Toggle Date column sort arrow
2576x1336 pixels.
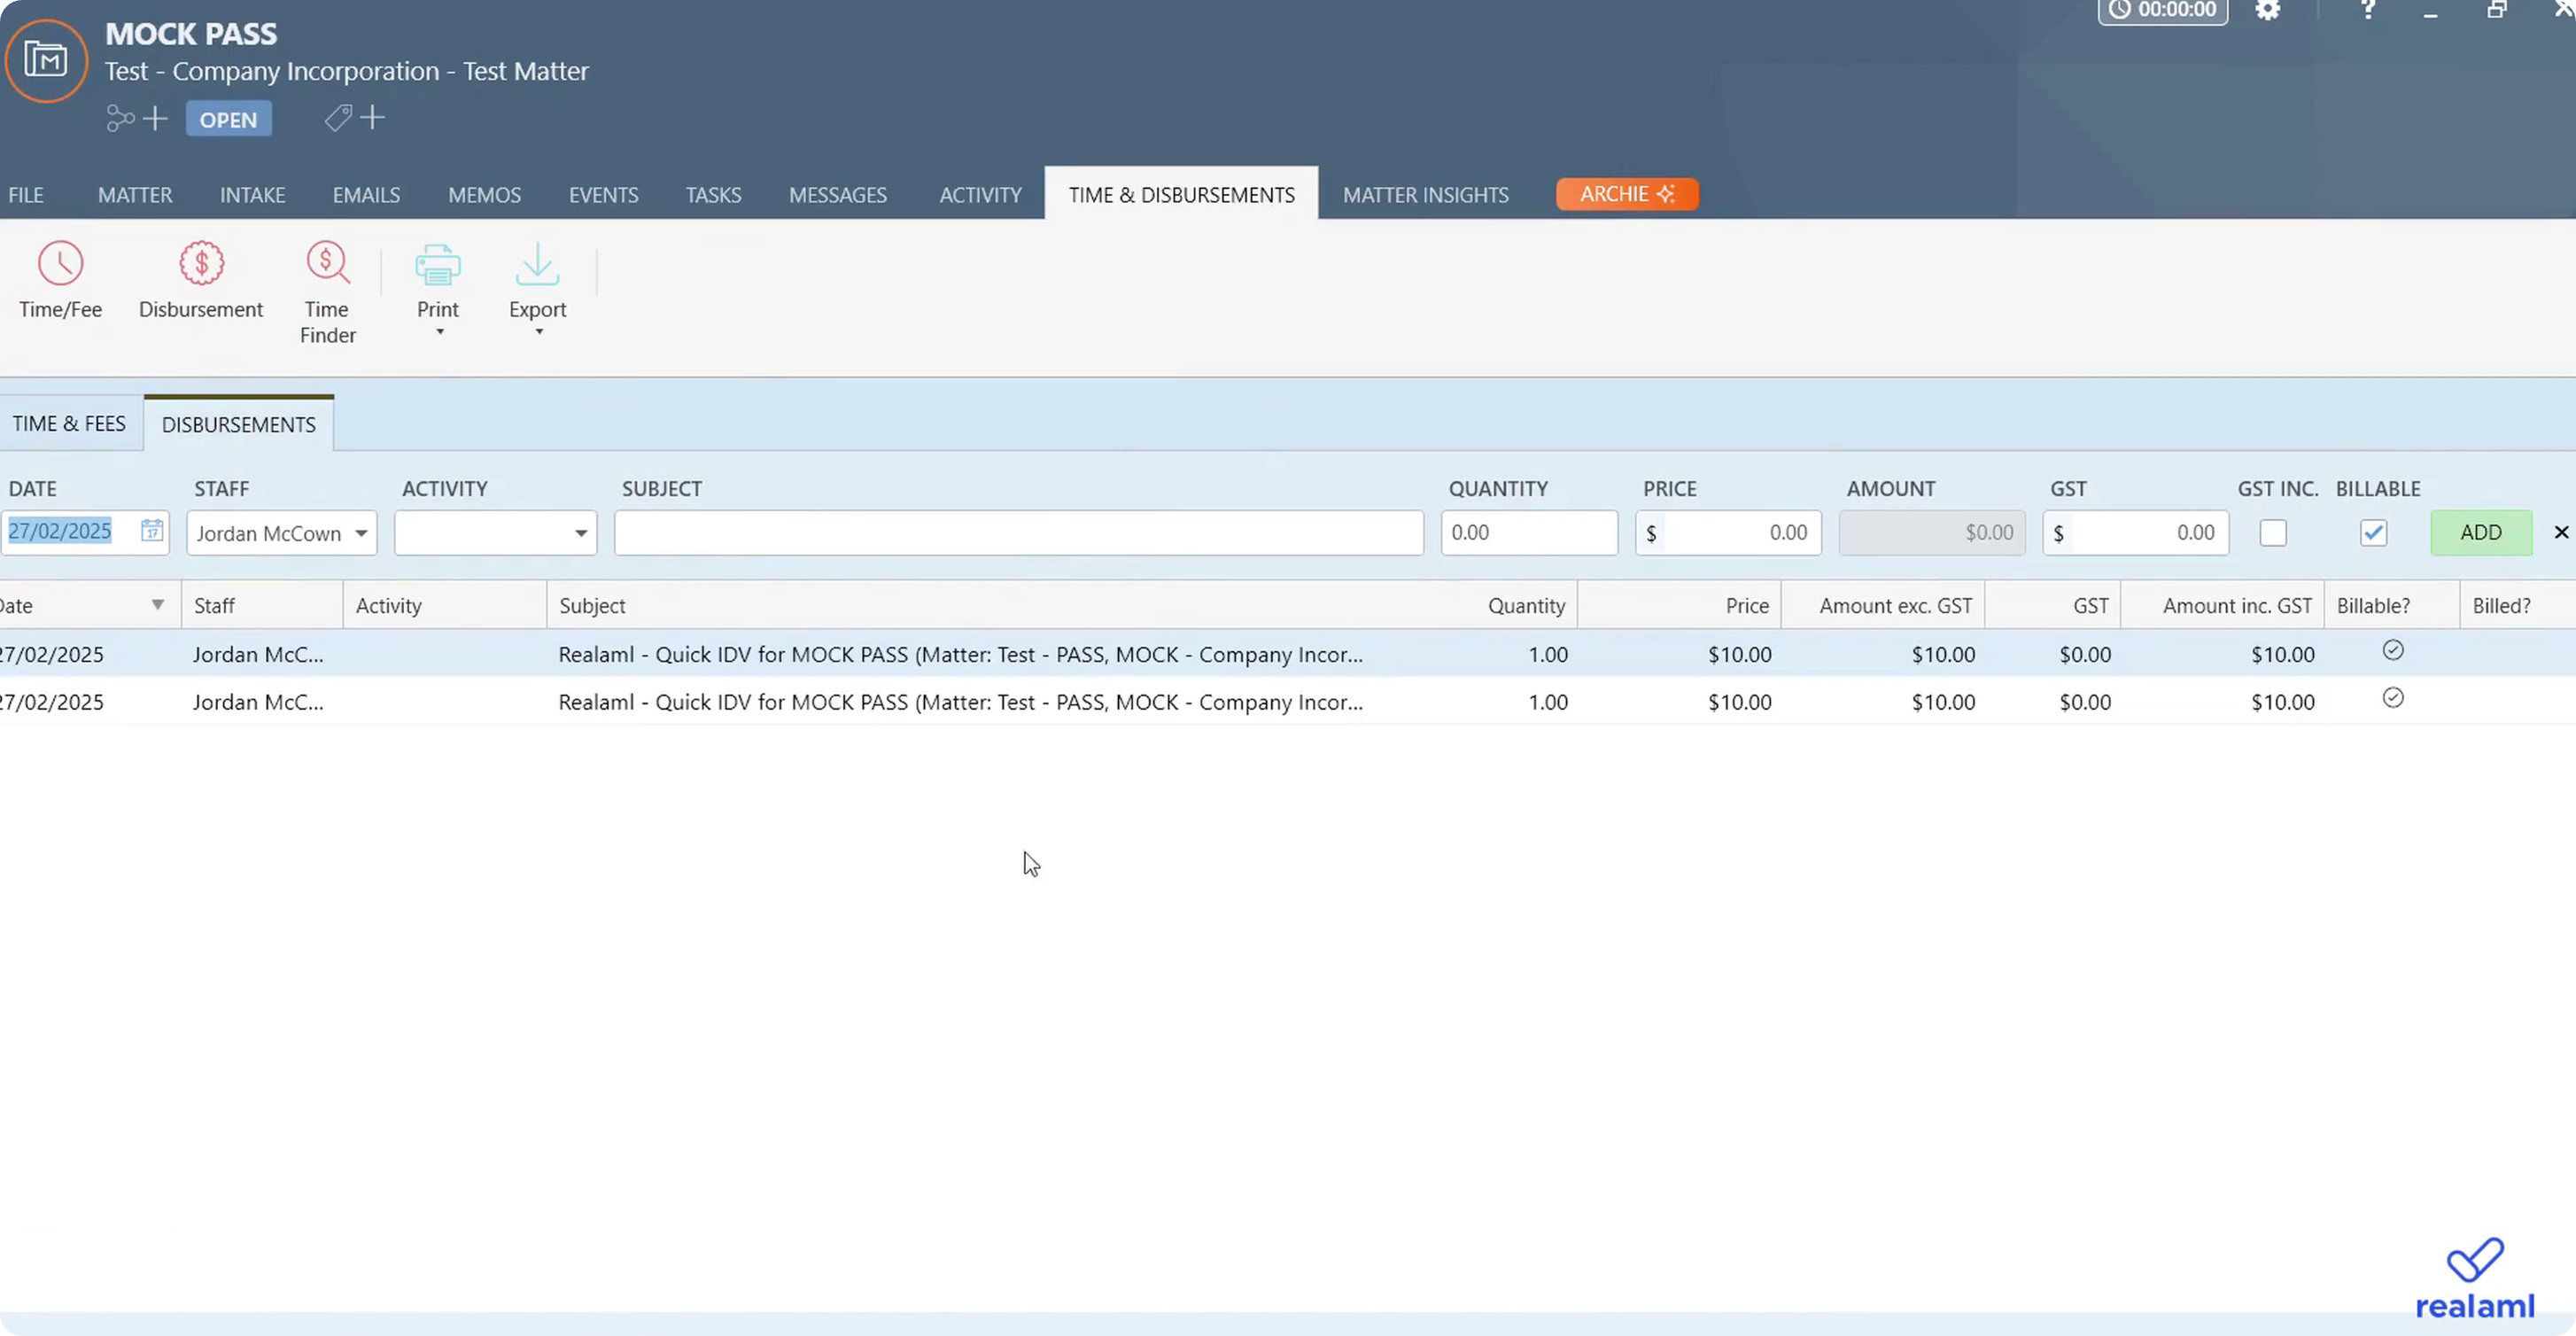click(x=157, y=605)
